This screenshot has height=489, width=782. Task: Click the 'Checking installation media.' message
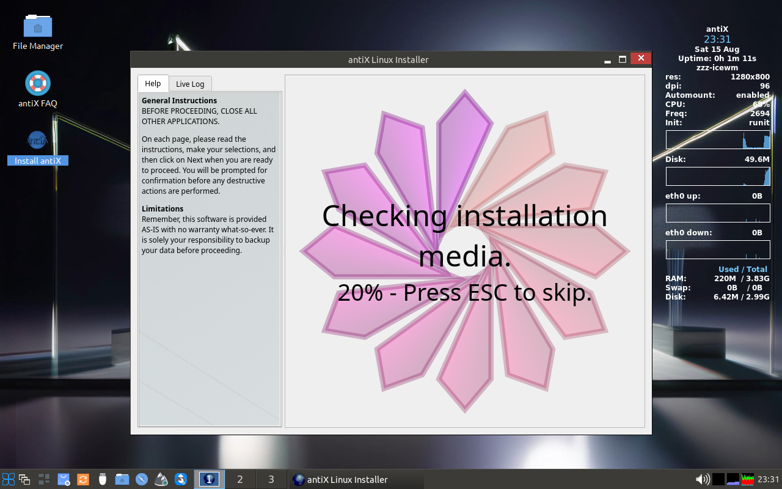[x=464, y=235]
